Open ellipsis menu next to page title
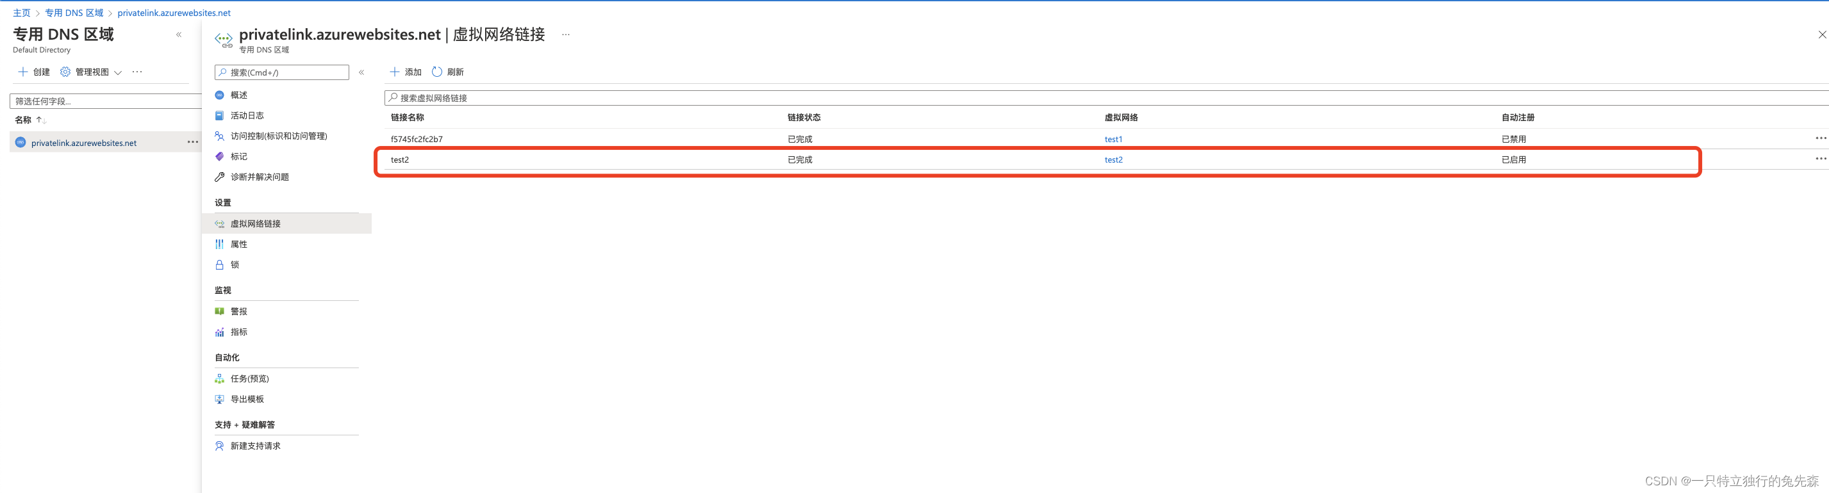The image size is (1829, 493). (x=566, y=34)
